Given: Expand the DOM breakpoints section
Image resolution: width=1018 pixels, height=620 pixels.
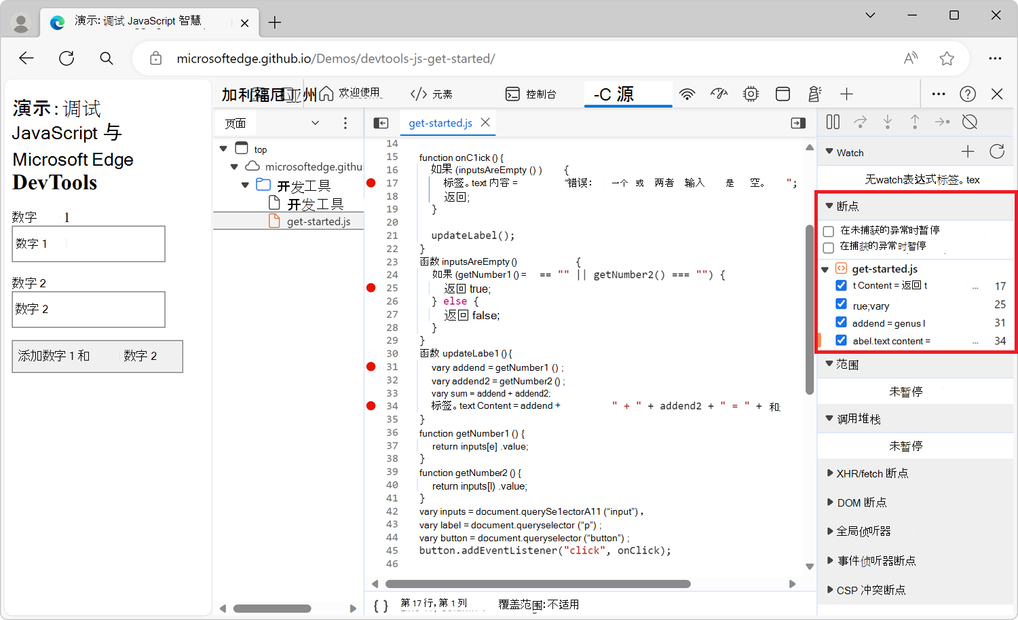Looking at the screenshot, I should pos(830,503).
